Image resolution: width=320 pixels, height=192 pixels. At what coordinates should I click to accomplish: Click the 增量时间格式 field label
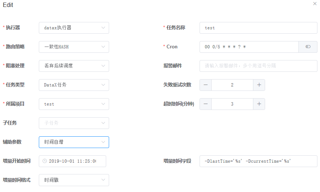click(16, 180)
